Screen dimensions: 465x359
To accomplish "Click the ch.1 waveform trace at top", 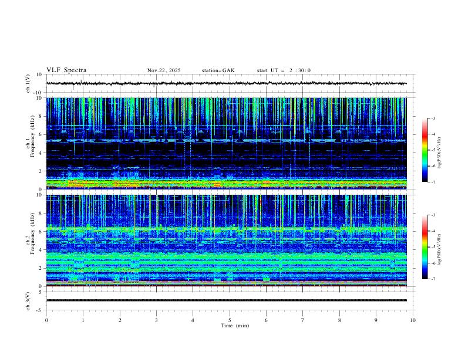I will (x=226, y=83).
